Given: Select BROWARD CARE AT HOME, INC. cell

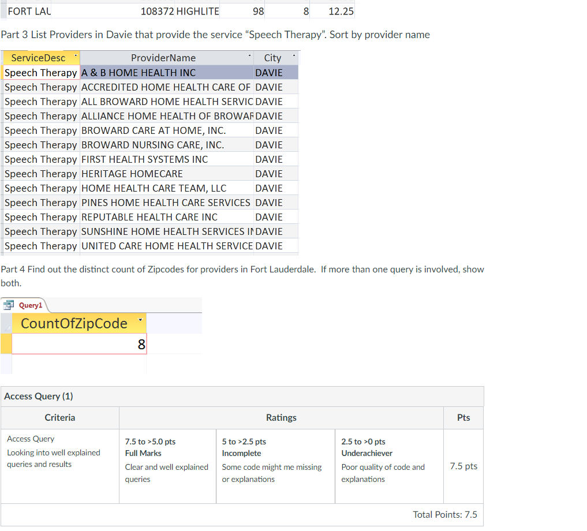Looking at the screenshot, I should click(167, 130).
